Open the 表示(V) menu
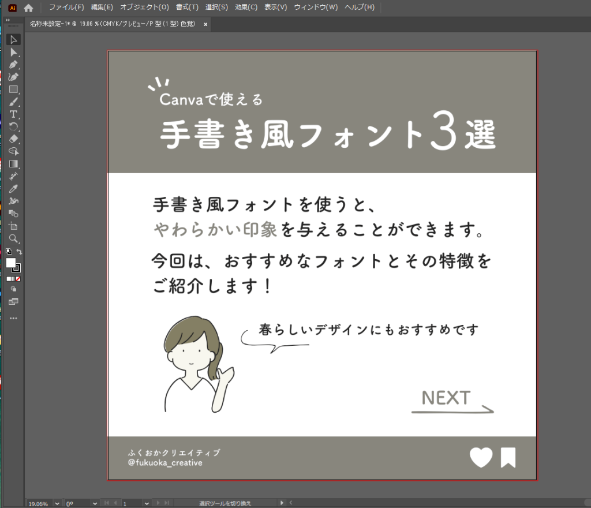Image resolution: width=591 pixels, height=508 pixels. [x=275, y=7]
